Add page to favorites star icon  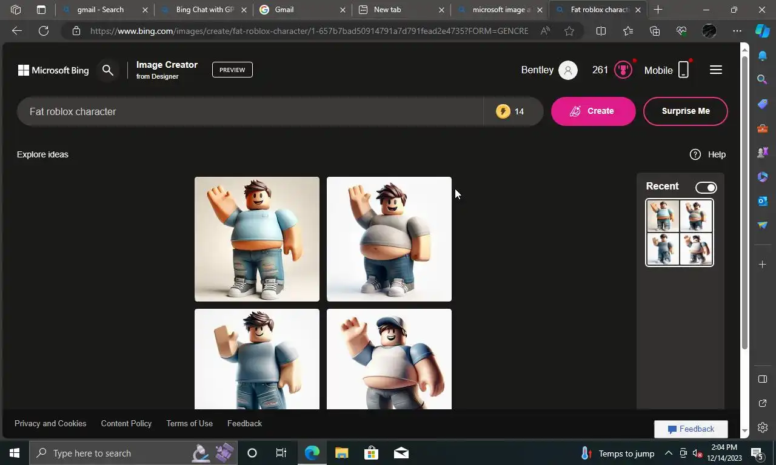(x=569, y=31)
